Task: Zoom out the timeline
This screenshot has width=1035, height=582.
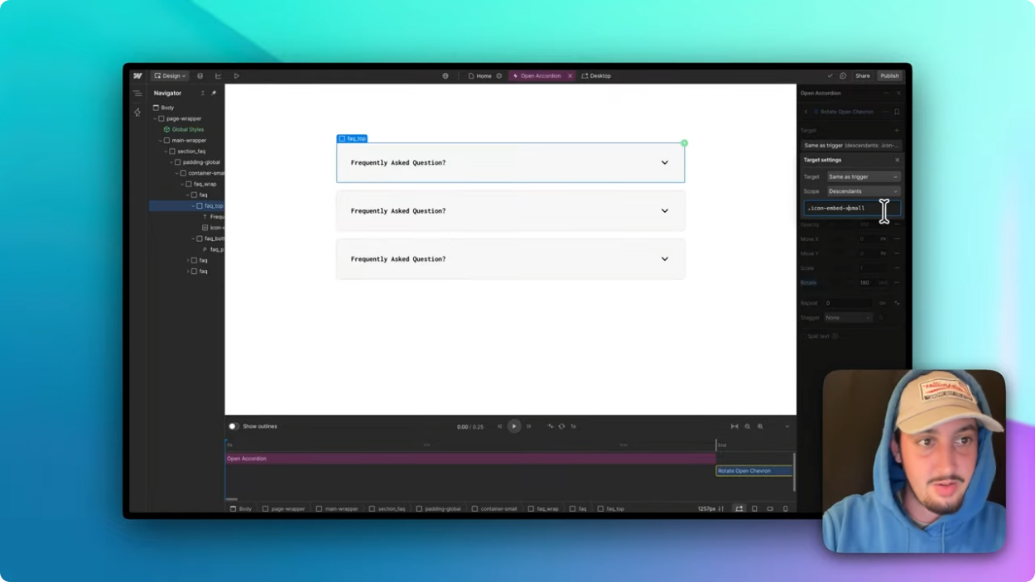Action: (x=747, y=426)
